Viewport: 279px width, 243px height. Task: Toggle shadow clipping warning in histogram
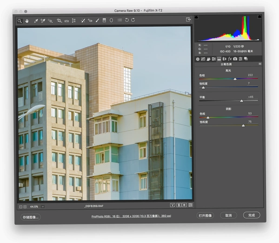pos(196,17)
